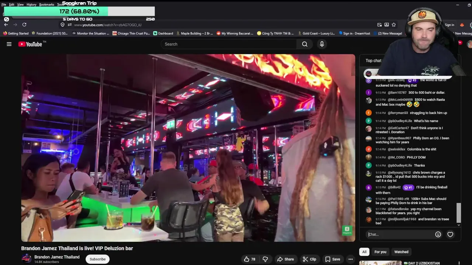Open the History menu

tap(31, 4)
